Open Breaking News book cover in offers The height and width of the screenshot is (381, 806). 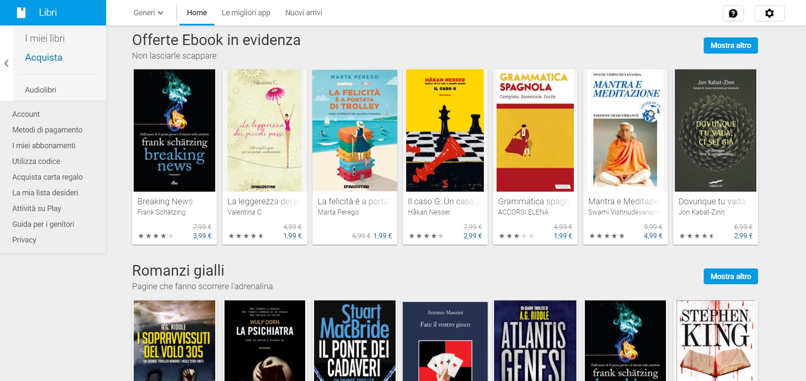point(174,130)
